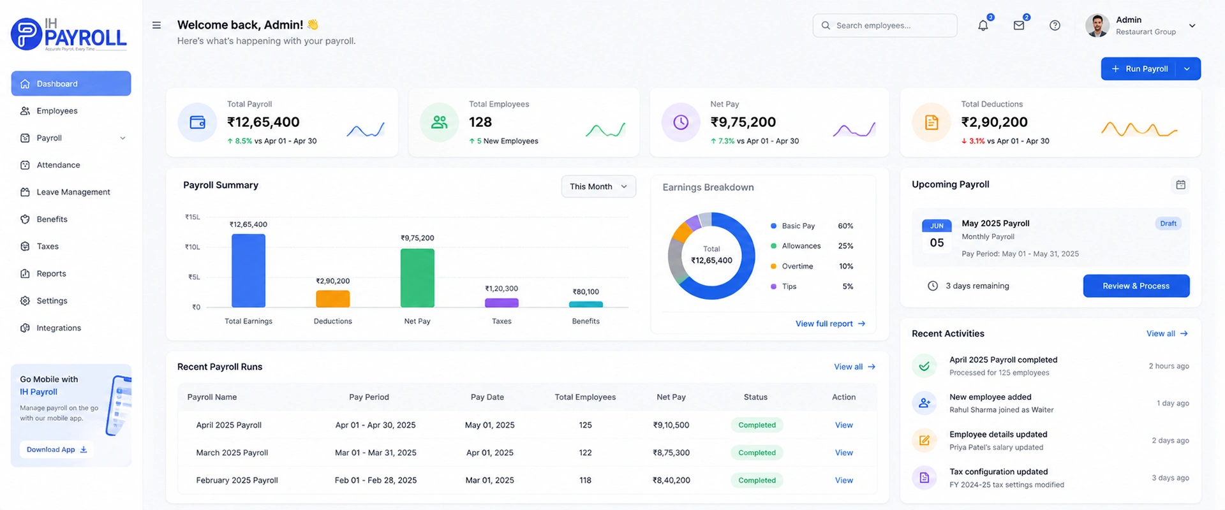Open the mail inbox icon

[1019, 25]
